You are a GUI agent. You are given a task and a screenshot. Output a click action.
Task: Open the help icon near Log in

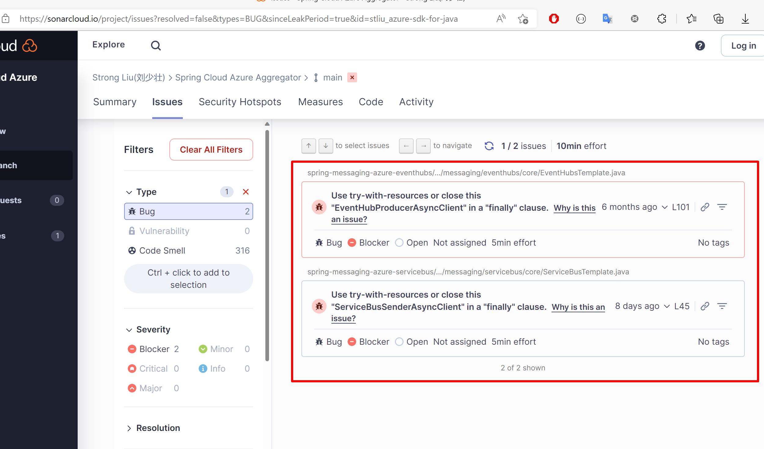[x=700, y=46]
